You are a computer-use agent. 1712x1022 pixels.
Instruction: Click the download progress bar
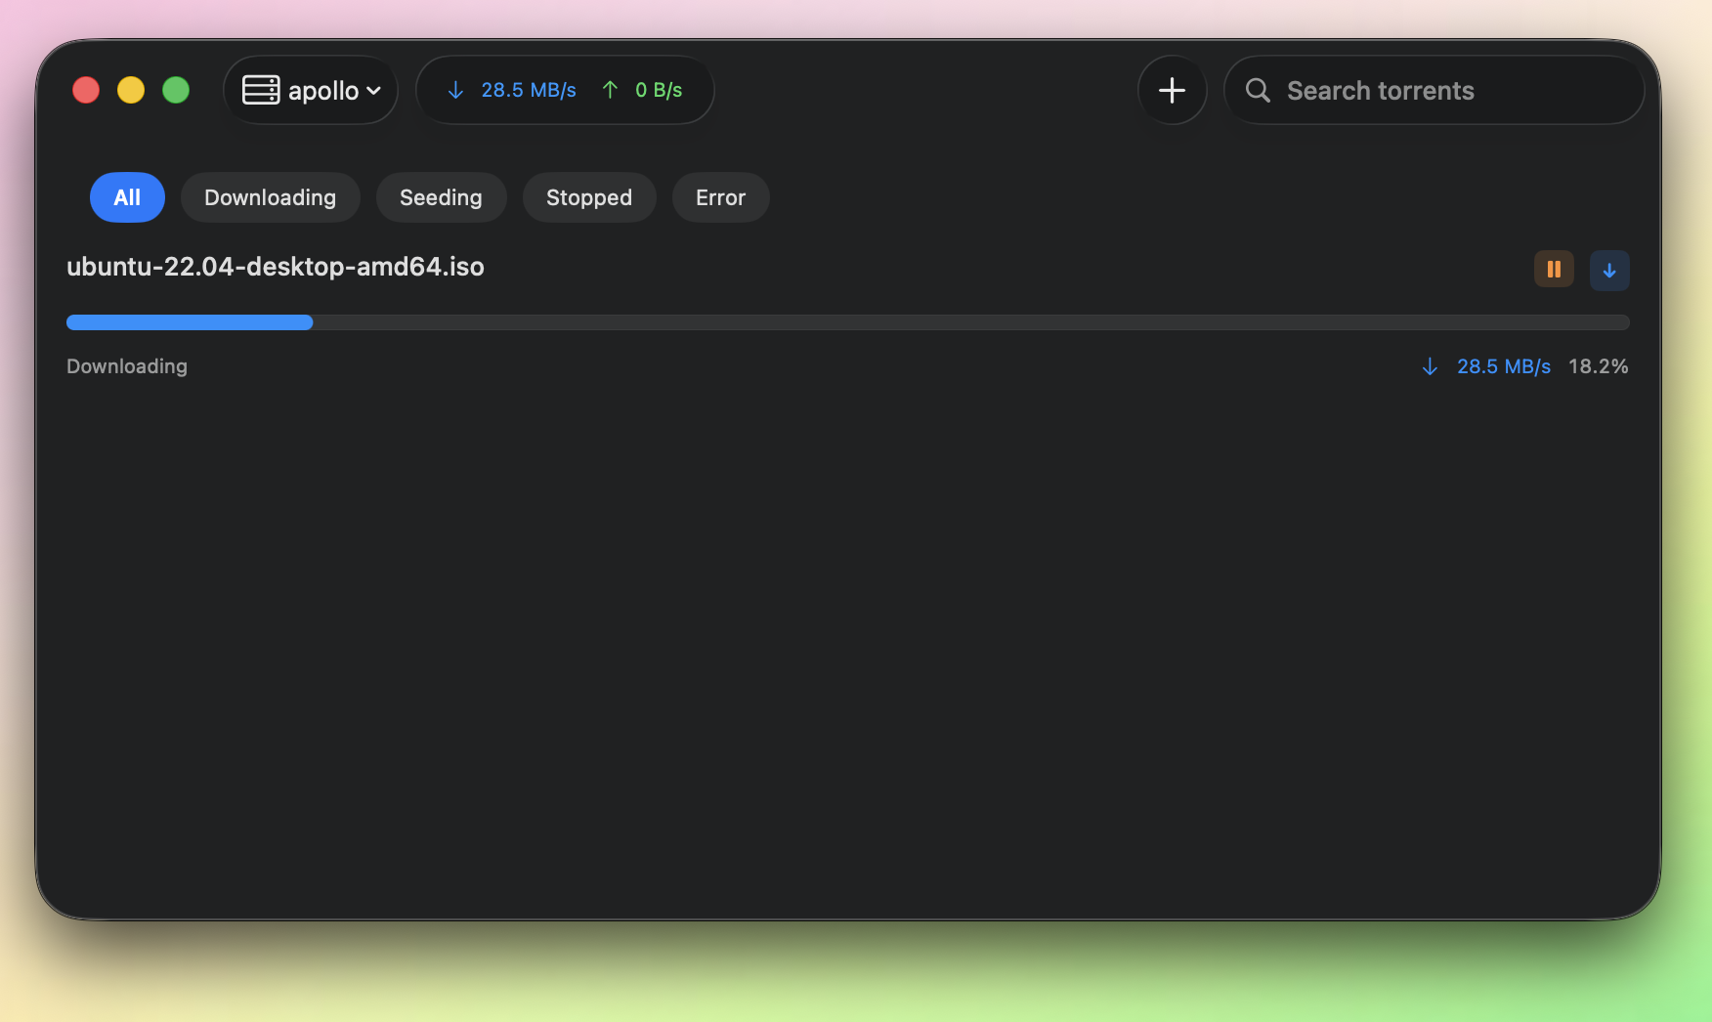(x=847, y=322)
